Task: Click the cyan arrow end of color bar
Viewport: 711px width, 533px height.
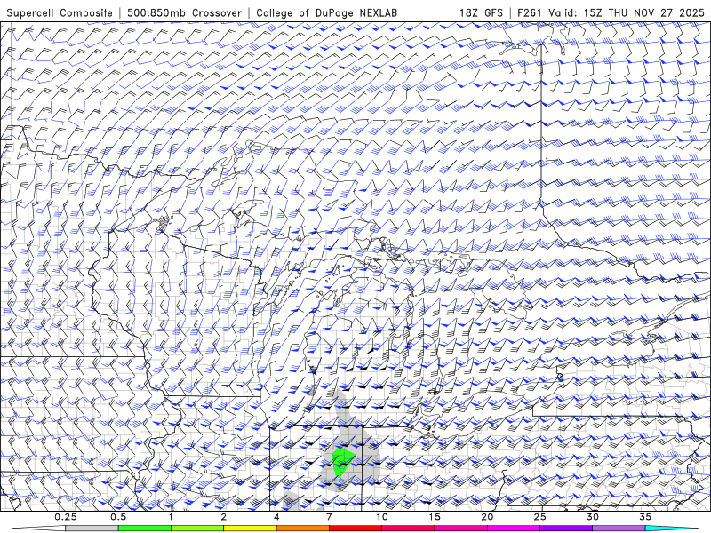Action: tap(672, 529)
